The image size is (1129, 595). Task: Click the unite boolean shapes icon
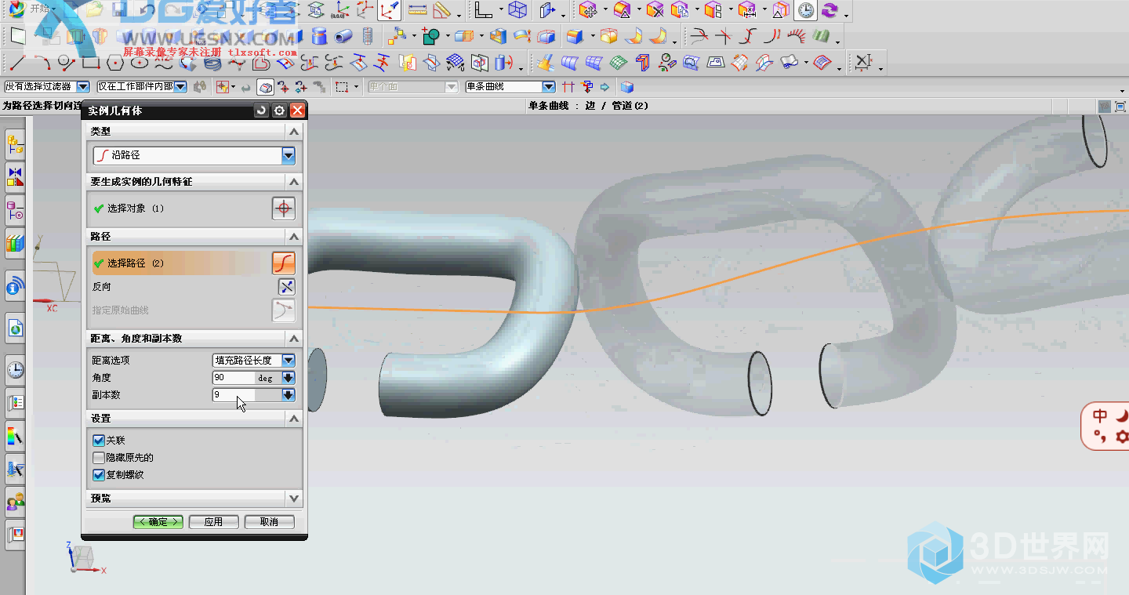pos(430,36)
